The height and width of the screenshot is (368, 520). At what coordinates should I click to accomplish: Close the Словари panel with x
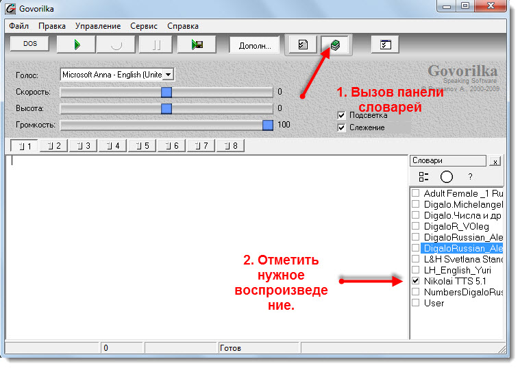495,162
